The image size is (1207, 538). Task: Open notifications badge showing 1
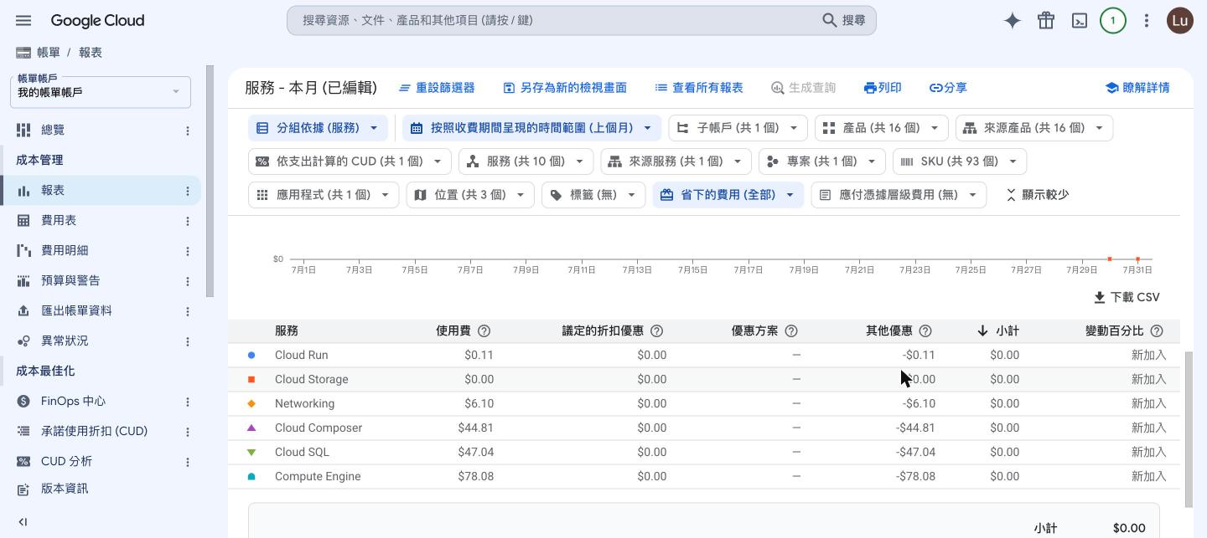(x=1113, y=21)
